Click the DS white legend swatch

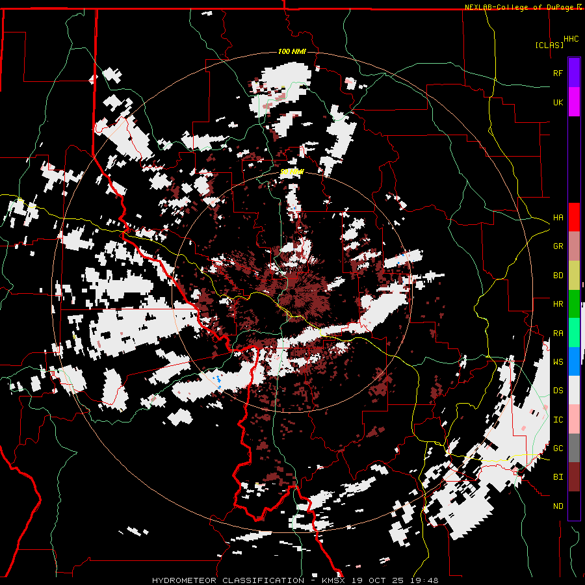(x=574, y=390)
